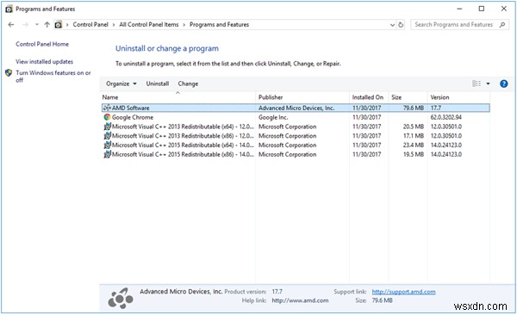Click the Forward navigation arrow

click(x=25, y=24)
